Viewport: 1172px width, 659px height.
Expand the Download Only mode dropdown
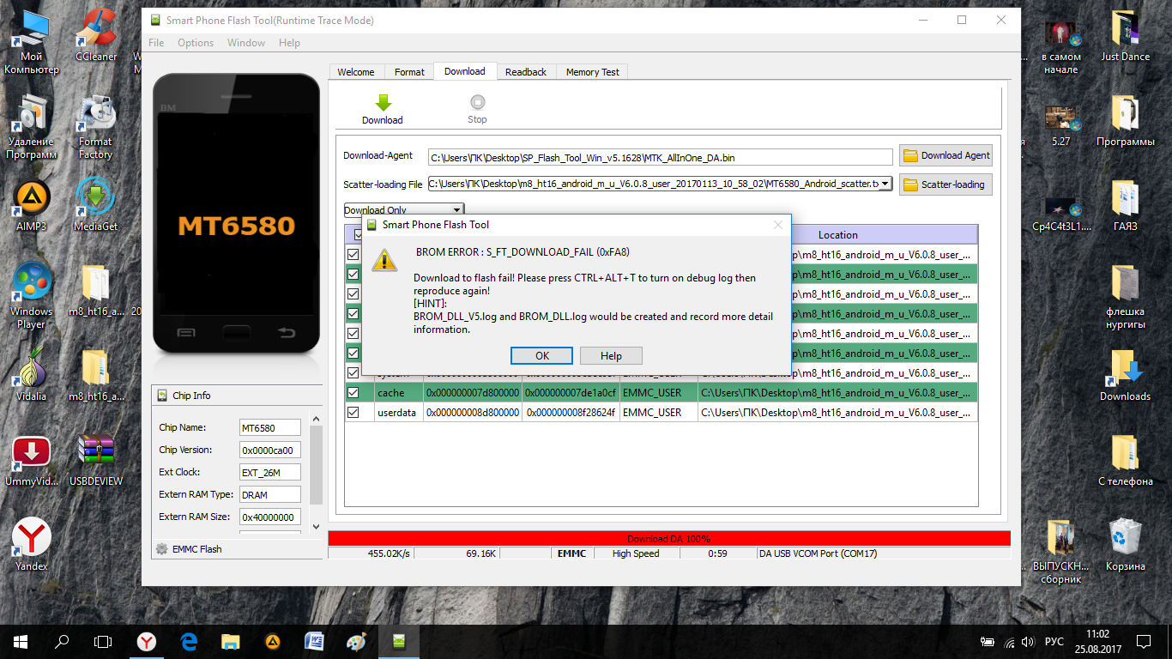coord(456,209)
